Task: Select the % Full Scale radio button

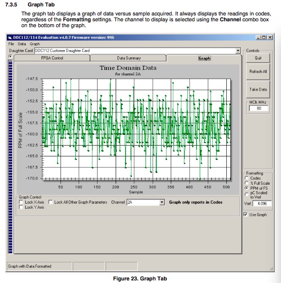Action: (x=247, y=183)
